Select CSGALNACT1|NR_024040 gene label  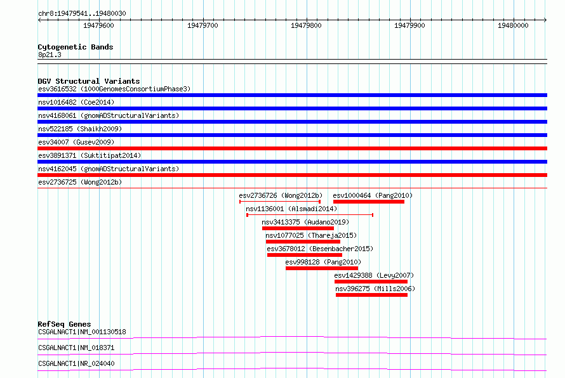point(76,363)
